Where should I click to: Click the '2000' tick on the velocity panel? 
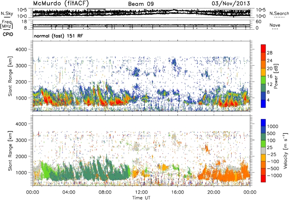click(21, 156)
